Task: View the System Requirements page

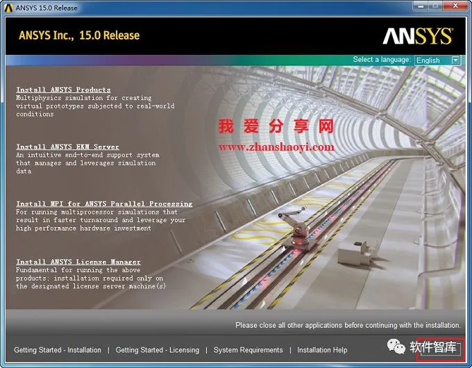Action: [248, 350]
